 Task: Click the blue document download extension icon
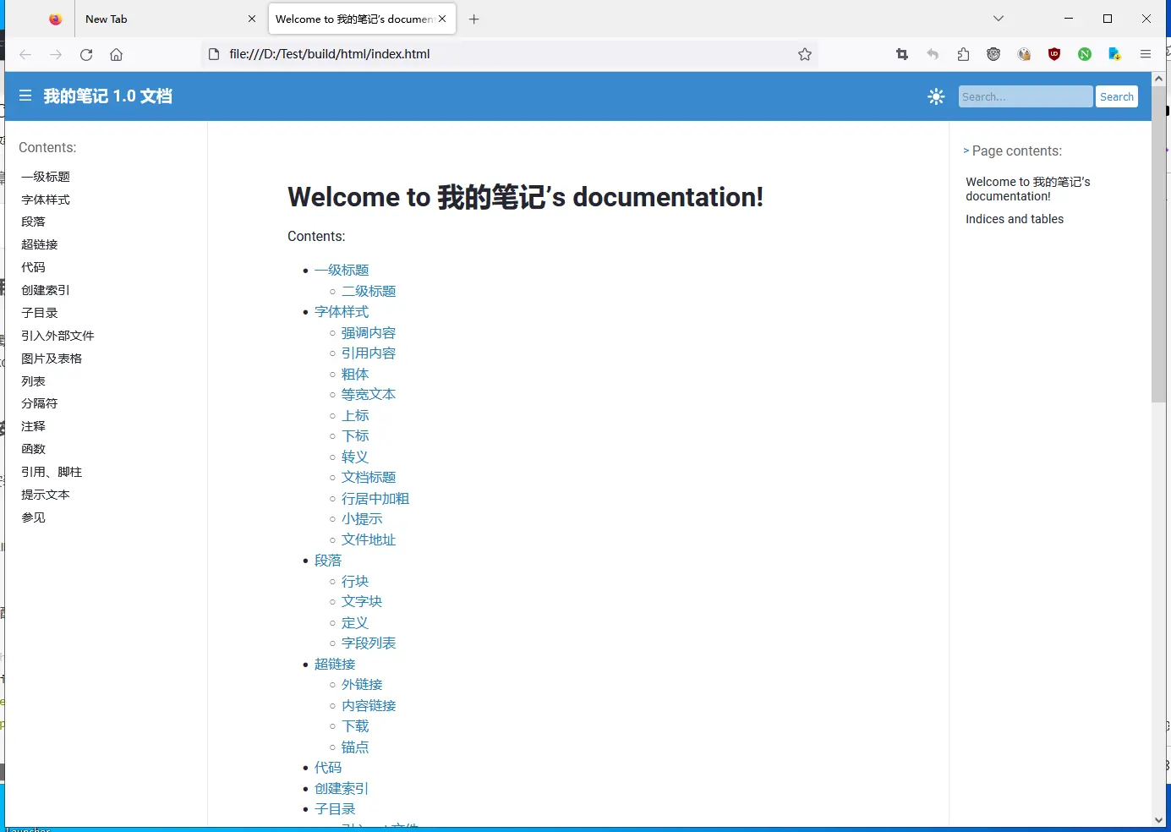pos(1115,54)
